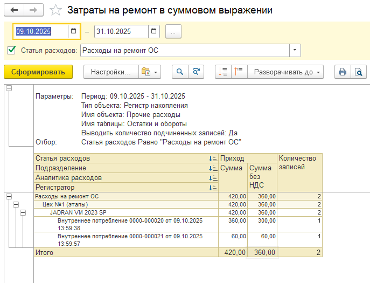
Task: Uncheck the Статья расходов filter checkbox
Action: point(11,51)
